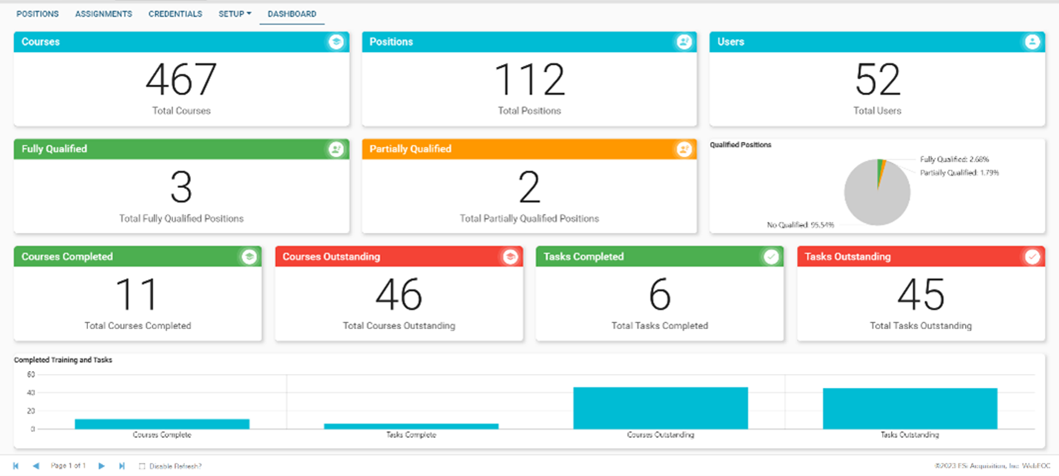Click the user icon on Users card
This screenshot has height=476, width=1059.
coord(1033,42)
